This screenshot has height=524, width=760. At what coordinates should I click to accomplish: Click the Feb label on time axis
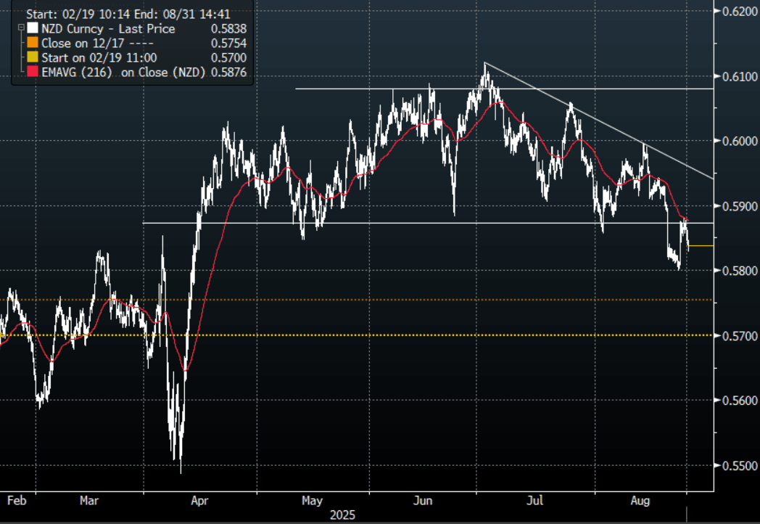click(x=17, y=500)
